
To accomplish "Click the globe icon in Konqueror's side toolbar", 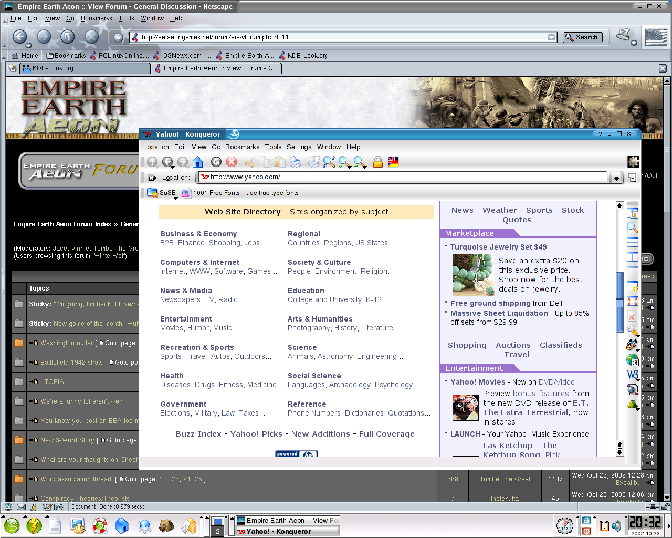I will click(633, 360).
